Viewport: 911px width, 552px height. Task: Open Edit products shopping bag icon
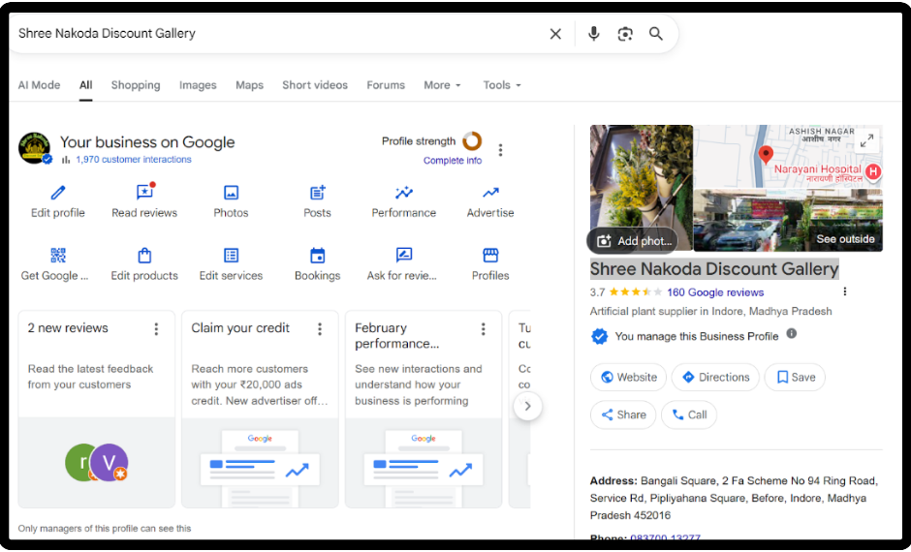pyautogui.click(x=144, y=256)
